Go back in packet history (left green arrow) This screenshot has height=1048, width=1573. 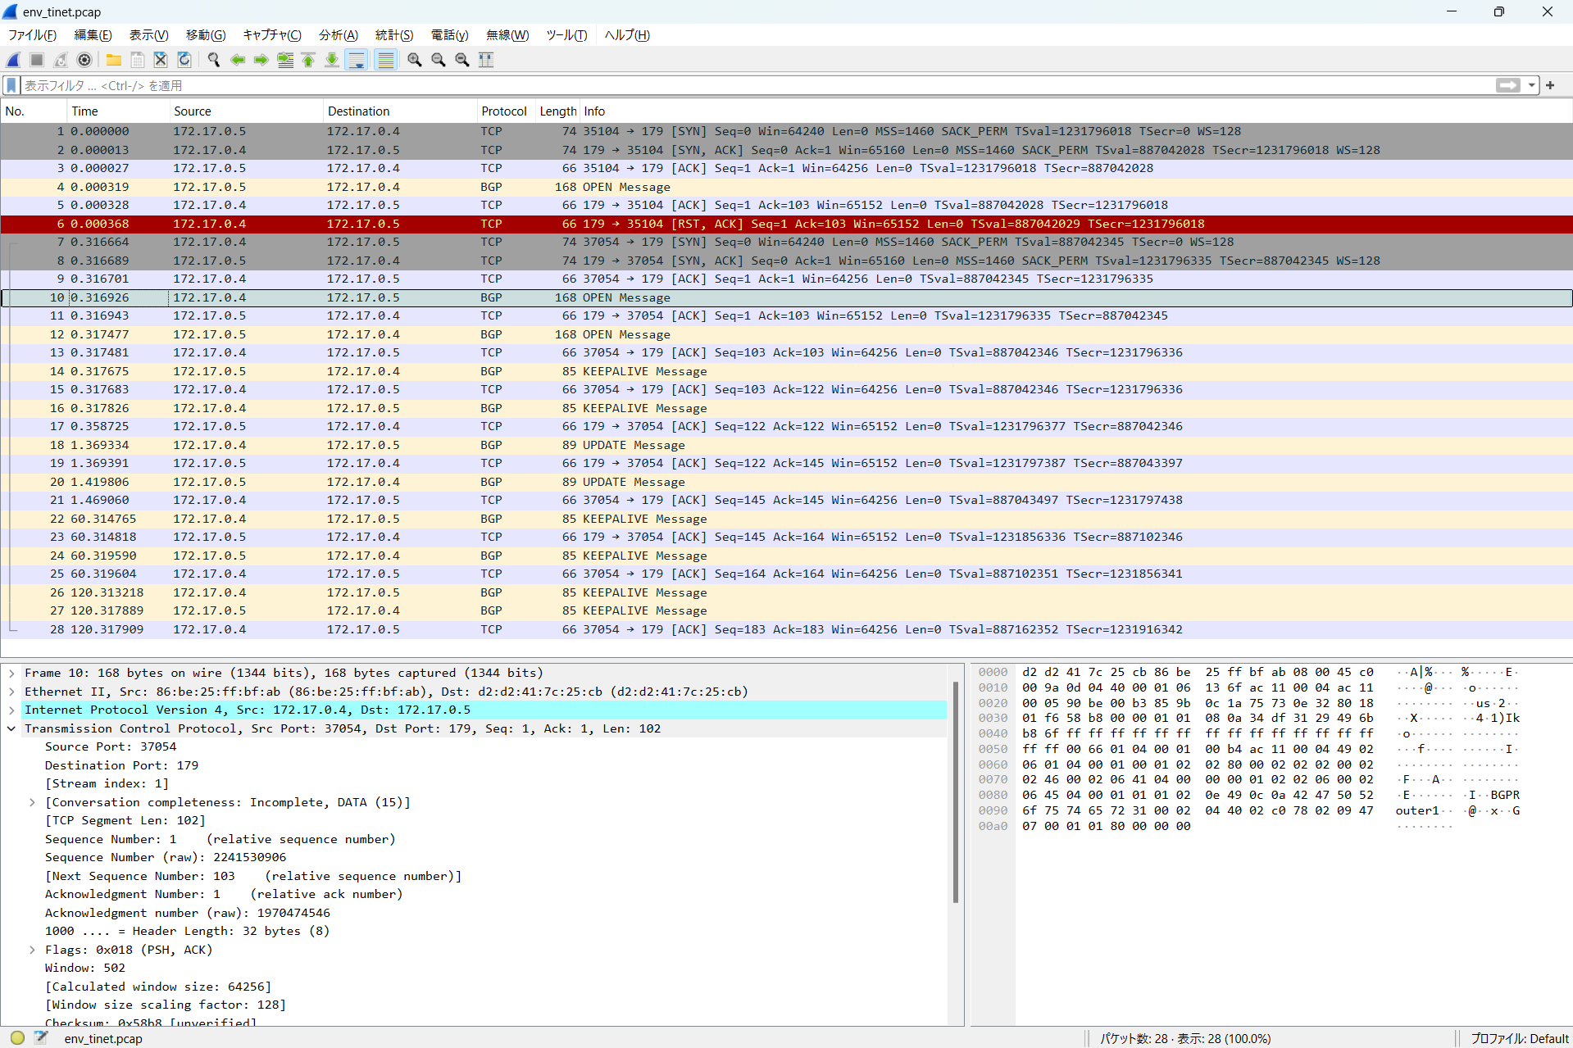click(x=238, y=60)
